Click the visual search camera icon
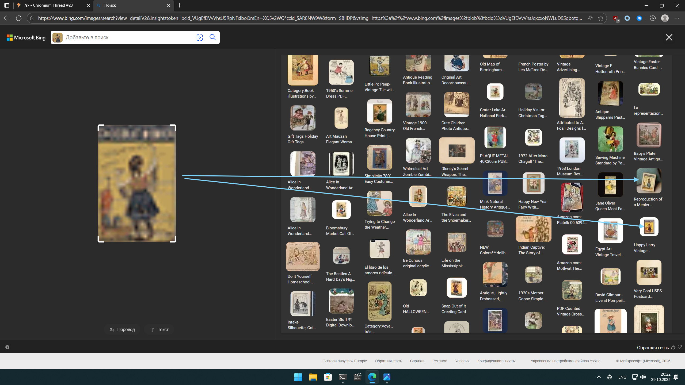This screenshot has width=685, height=385. tap(200, 37)
